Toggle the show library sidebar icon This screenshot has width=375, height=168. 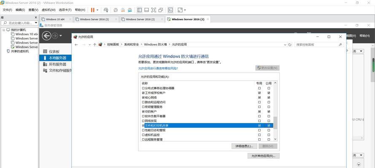tap(140, 10)
